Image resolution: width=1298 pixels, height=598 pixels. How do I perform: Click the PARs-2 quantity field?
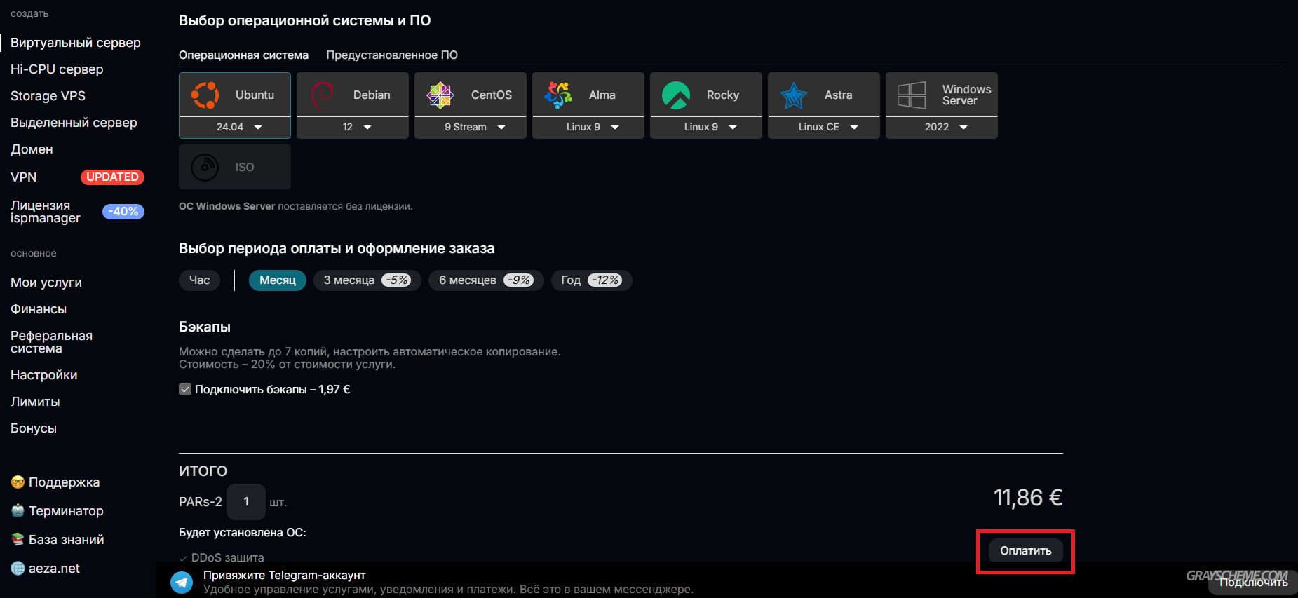(246, 502)
